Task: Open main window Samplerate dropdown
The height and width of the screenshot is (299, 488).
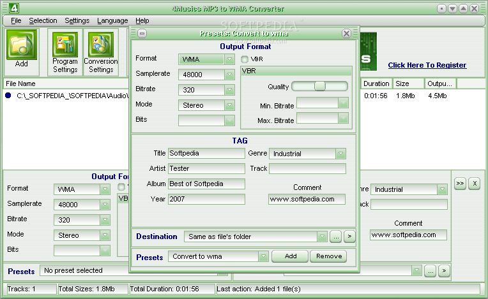Action: click(x=105, y=204)
